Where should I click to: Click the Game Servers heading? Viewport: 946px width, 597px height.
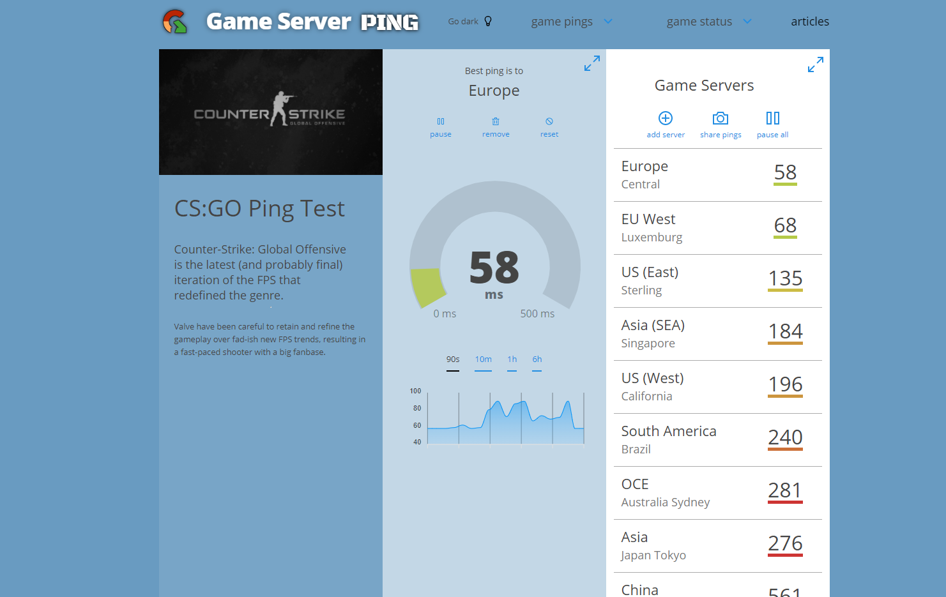coord(705,86)
